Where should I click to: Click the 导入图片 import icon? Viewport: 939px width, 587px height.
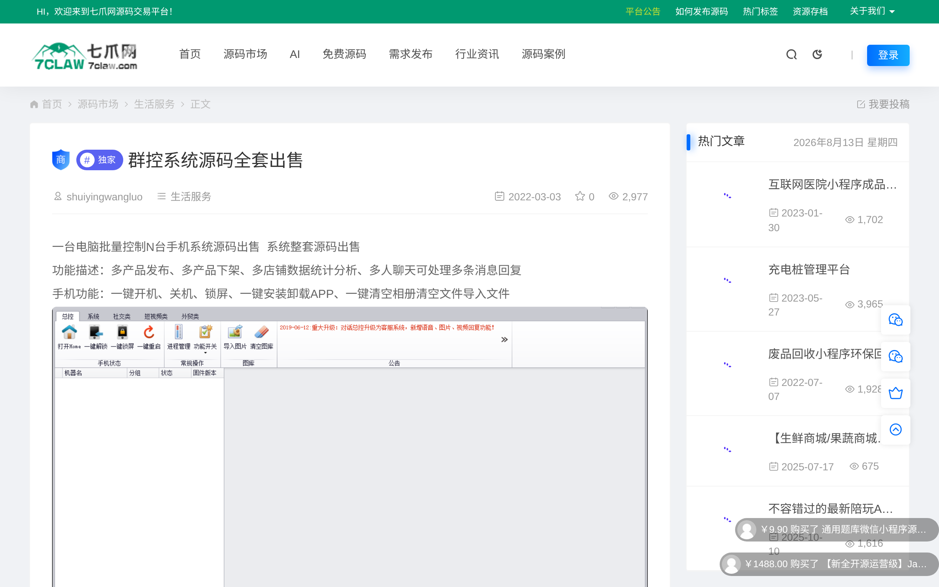pyautogui.click(x=235, y=336)
